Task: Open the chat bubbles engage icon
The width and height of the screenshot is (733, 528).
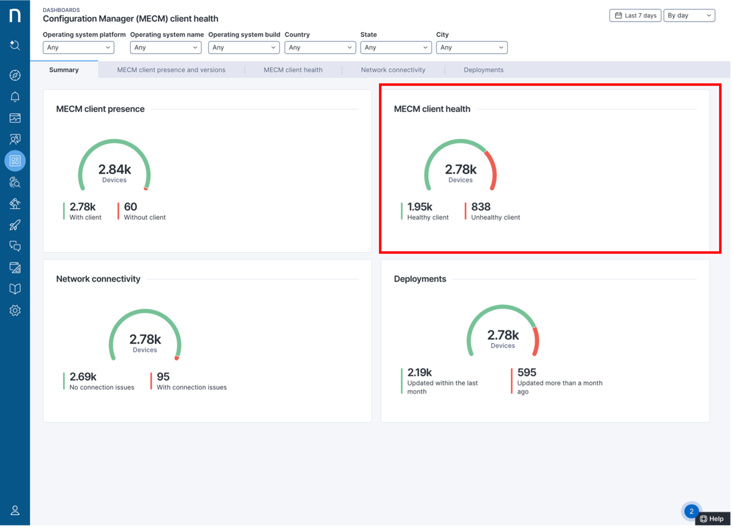Action: 15,246
